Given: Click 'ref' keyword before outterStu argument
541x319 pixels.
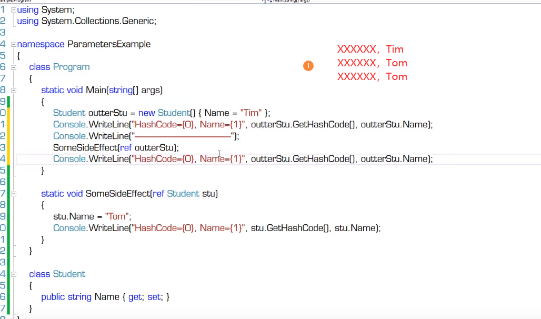Looking at the screenshot, I should click(x=126, y=148).
